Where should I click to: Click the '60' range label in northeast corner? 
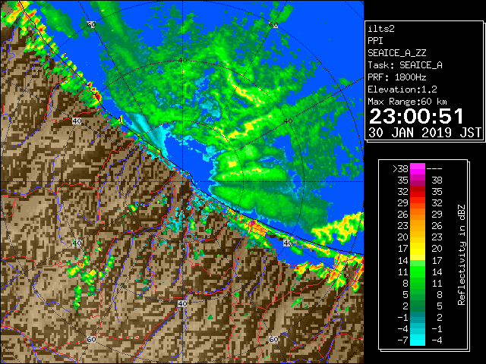coord(273,25)
